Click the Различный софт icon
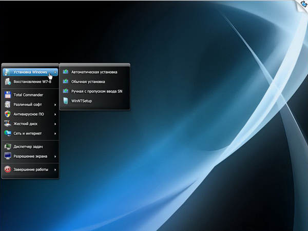308x231 pixels. (8, 105)
